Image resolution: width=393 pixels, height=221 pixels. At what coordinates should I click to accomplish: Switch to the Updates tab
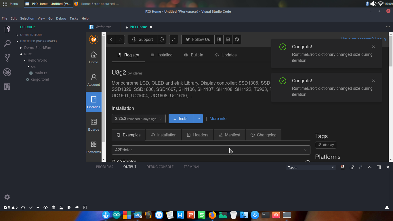pos(226,55)
